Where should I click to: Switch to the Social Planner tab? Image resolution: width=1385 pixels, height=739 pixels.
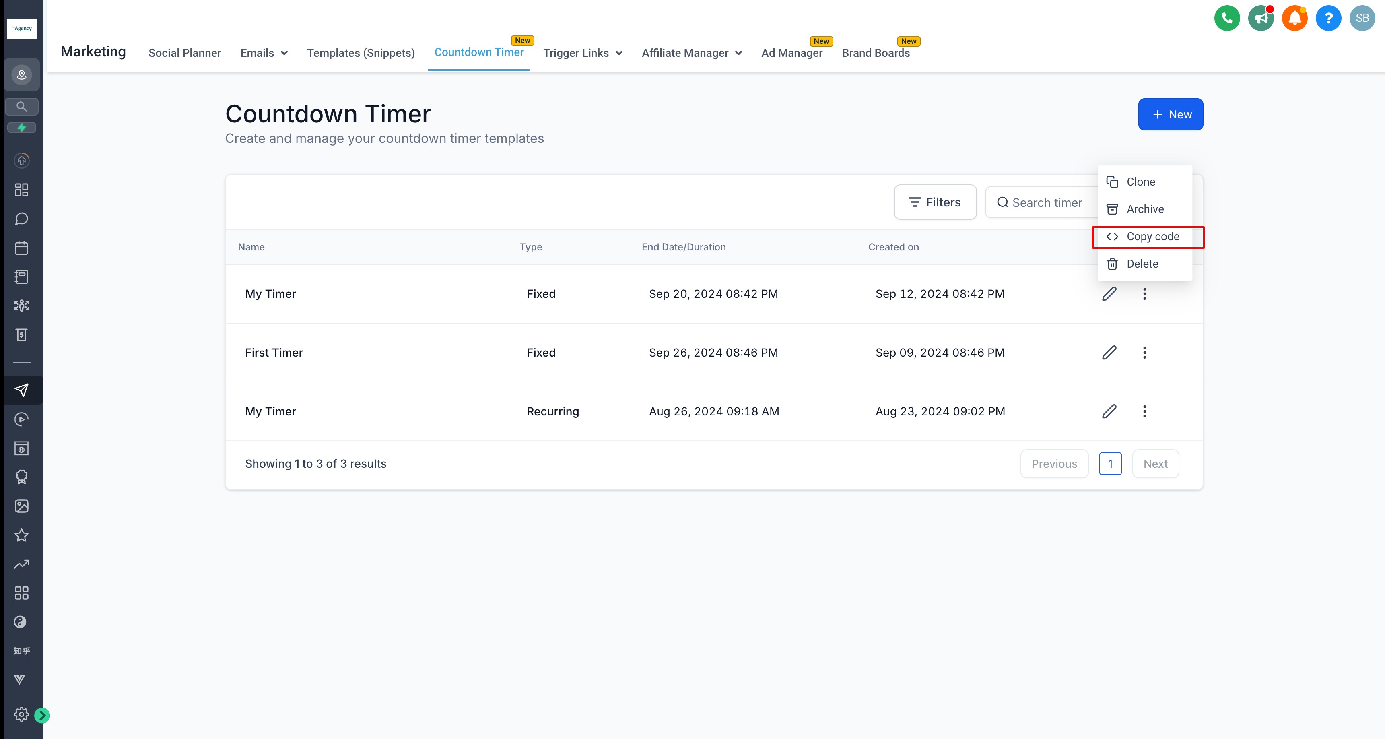[x=184, y=53]
